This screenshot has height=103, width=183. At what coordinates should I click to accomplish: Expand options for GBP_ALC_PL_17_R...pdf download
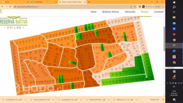coord(136,100)
